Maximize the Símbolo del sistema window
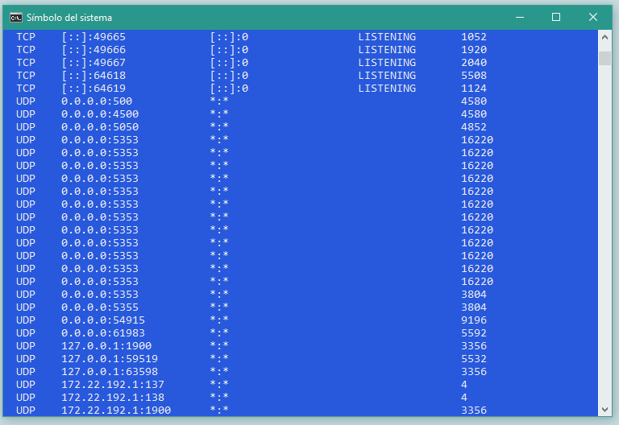The height and width of the screenshot is (425, 619). click(556, 17)
